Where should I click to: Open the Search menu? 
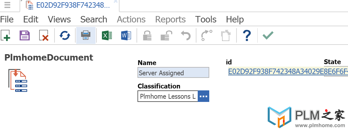tap(94, 20)
